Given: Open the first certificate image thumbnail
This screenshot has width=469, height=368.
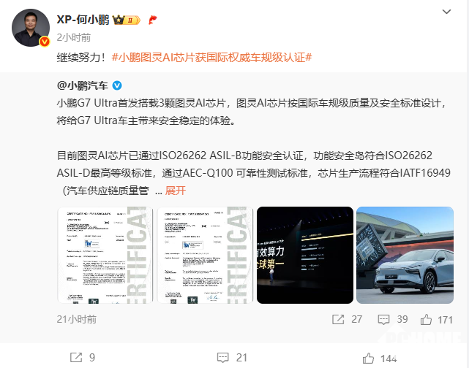Looking at the screenshot, I should coord(105,255).
